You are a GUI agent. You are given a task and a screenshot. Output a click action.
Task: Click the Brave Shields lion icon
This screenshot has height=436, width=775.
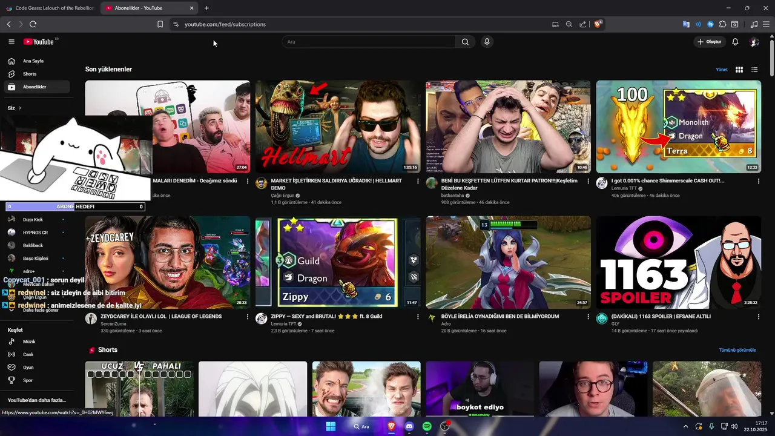tap(598, 24)
